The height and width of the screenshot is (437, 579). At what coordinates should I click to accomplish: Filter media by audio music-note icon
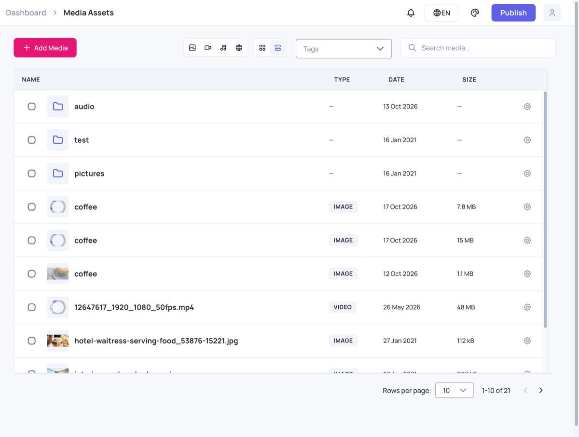(x=223, y=48)
